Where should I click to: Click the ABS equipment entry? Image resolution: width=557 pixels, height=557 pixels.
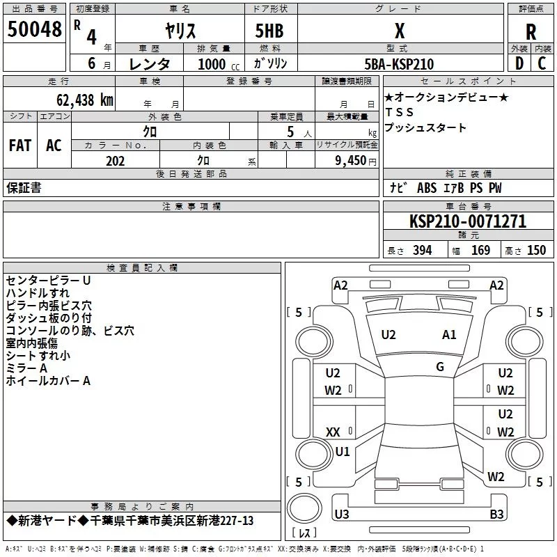point(427,188)
